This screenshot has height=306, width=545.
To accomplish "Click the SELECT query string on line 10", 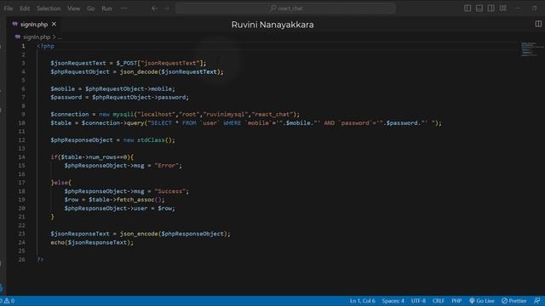I will tap(292, 122).
